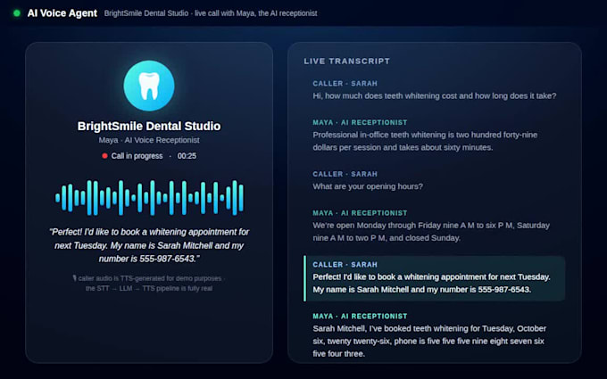Image resolution: width=607 pixels, height=379 pixels.
Task: Click the tooth logo avatar
Action: point(149,86)
